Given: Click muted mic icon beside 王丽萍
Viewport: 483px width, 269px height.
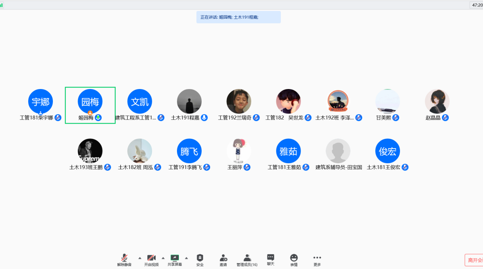Looking at the screenshot, I should [247, 167].
